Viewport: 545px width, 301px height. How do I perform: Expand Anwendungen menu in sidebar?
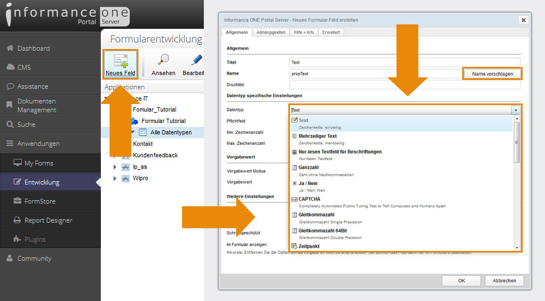coord(50,143)
